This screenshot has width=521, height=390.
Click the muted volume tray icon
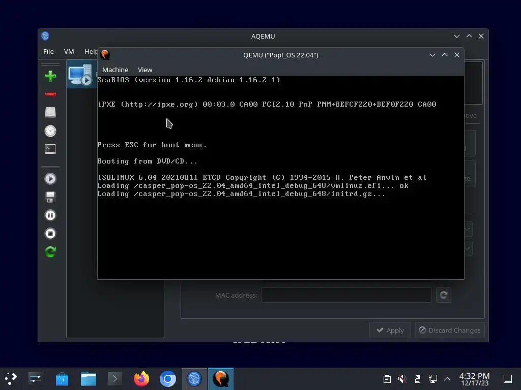(402, 379)
